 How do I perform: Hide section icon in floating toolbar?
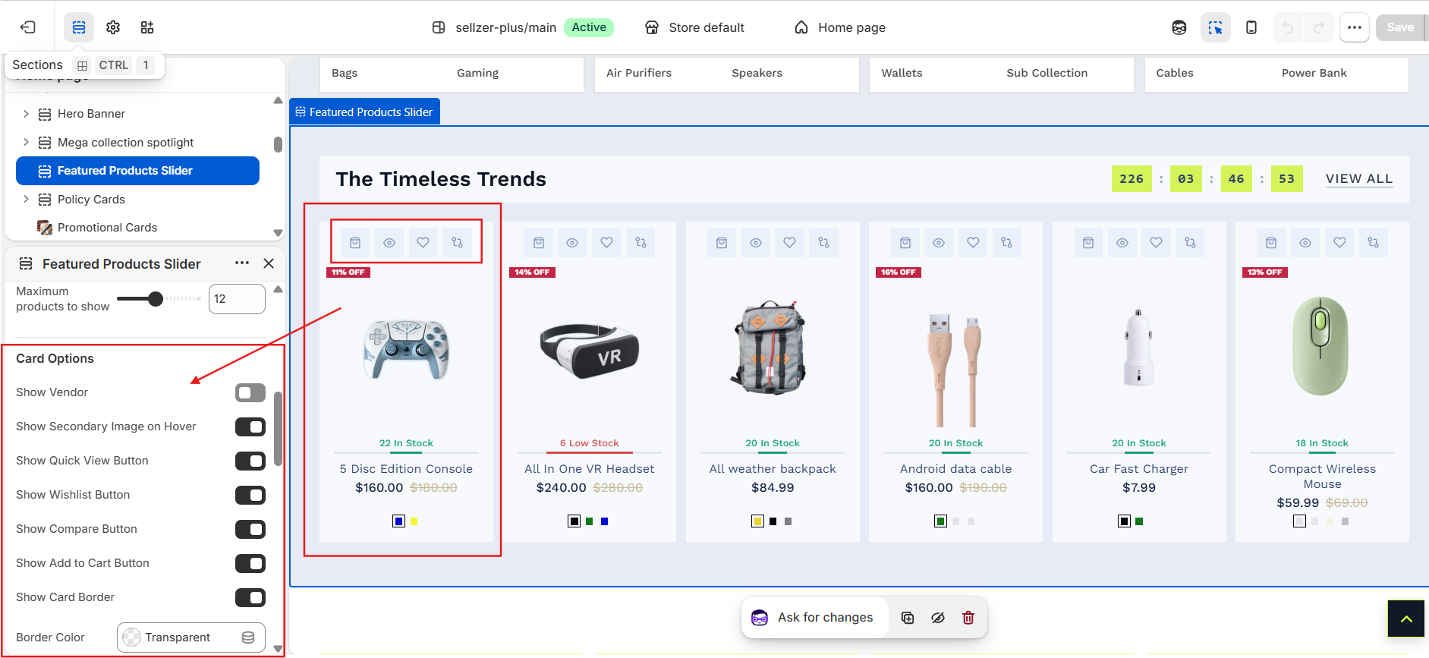[938, 618]
